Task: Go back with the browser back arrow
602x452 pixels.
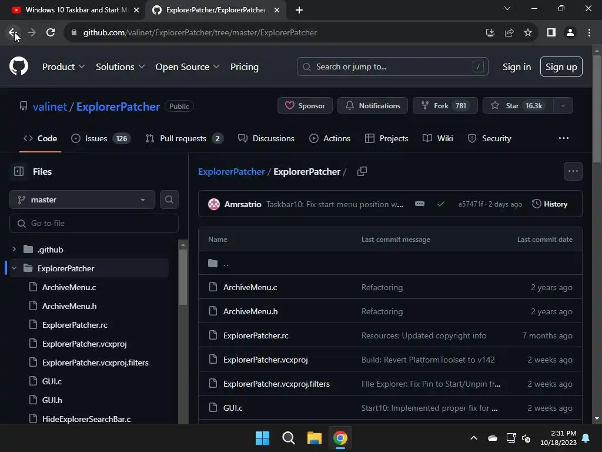Action: pyautogui.click(x=13, y=32)
